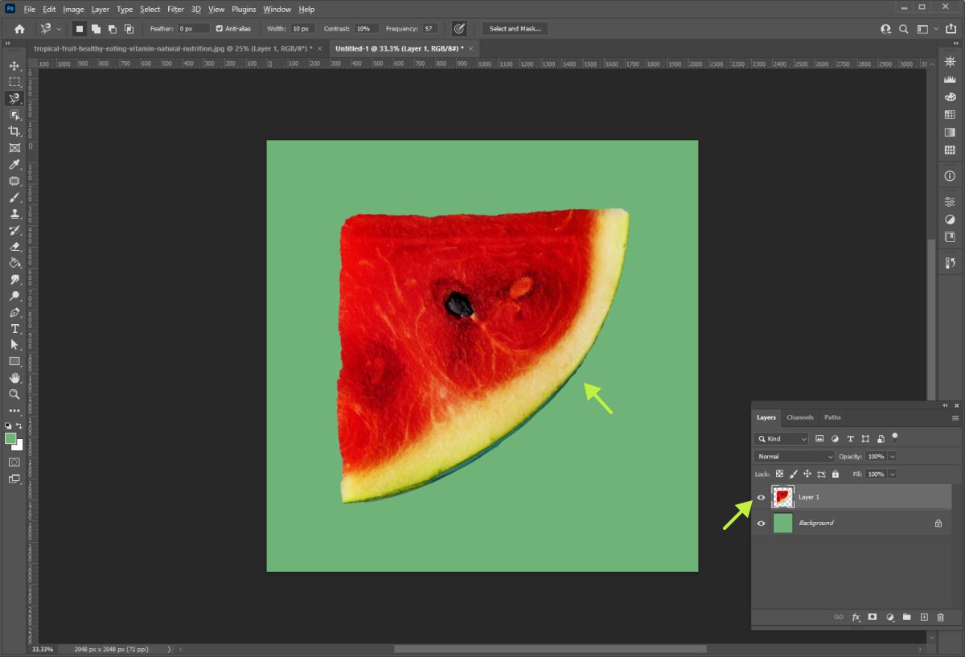The height and width of the screenshot is (657, 965).
Task: Toggle lock image pixels brush icon
Action: pyautogui.click(x=793, y=474)
